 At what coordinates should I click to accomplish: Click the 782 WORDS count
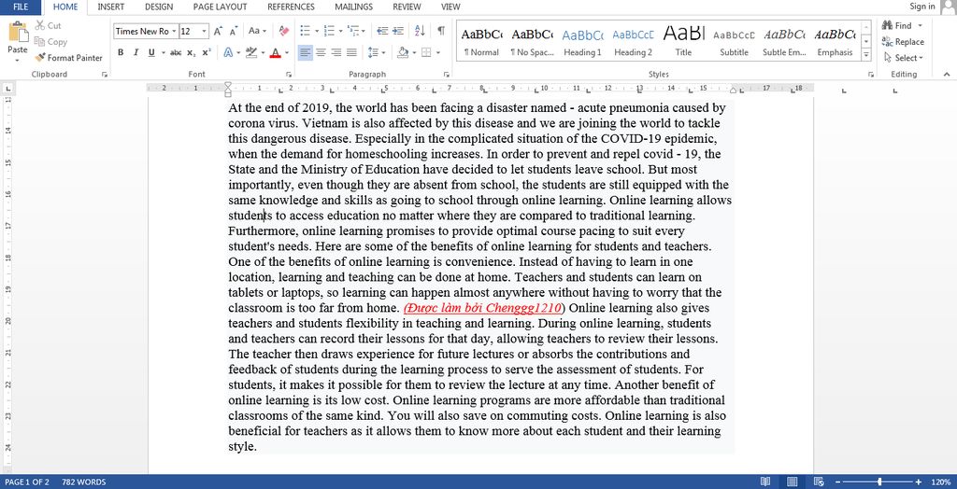pos(83,482)
